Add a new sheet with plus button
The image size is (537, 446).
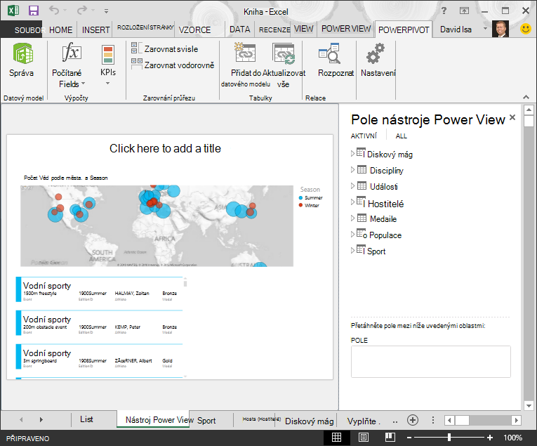(413, 420)
